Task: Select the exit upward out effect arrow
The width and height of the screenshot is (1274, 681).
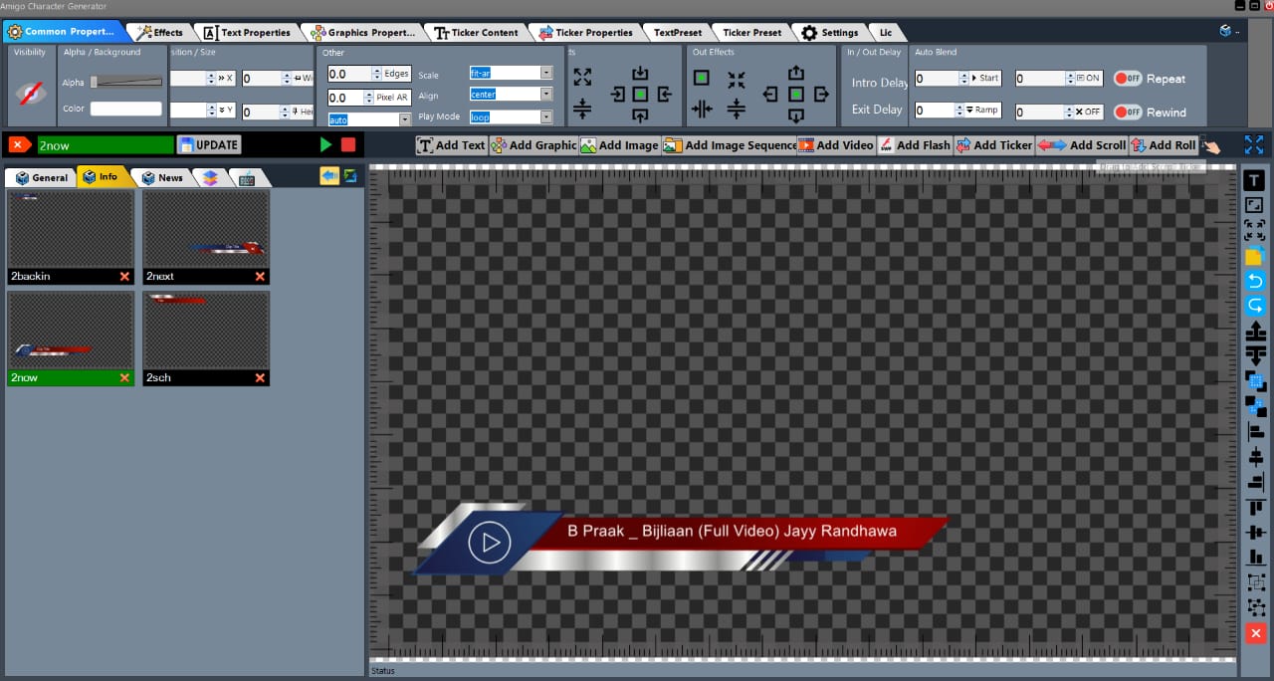Action: pyautogui.click(x=795, y=73)
